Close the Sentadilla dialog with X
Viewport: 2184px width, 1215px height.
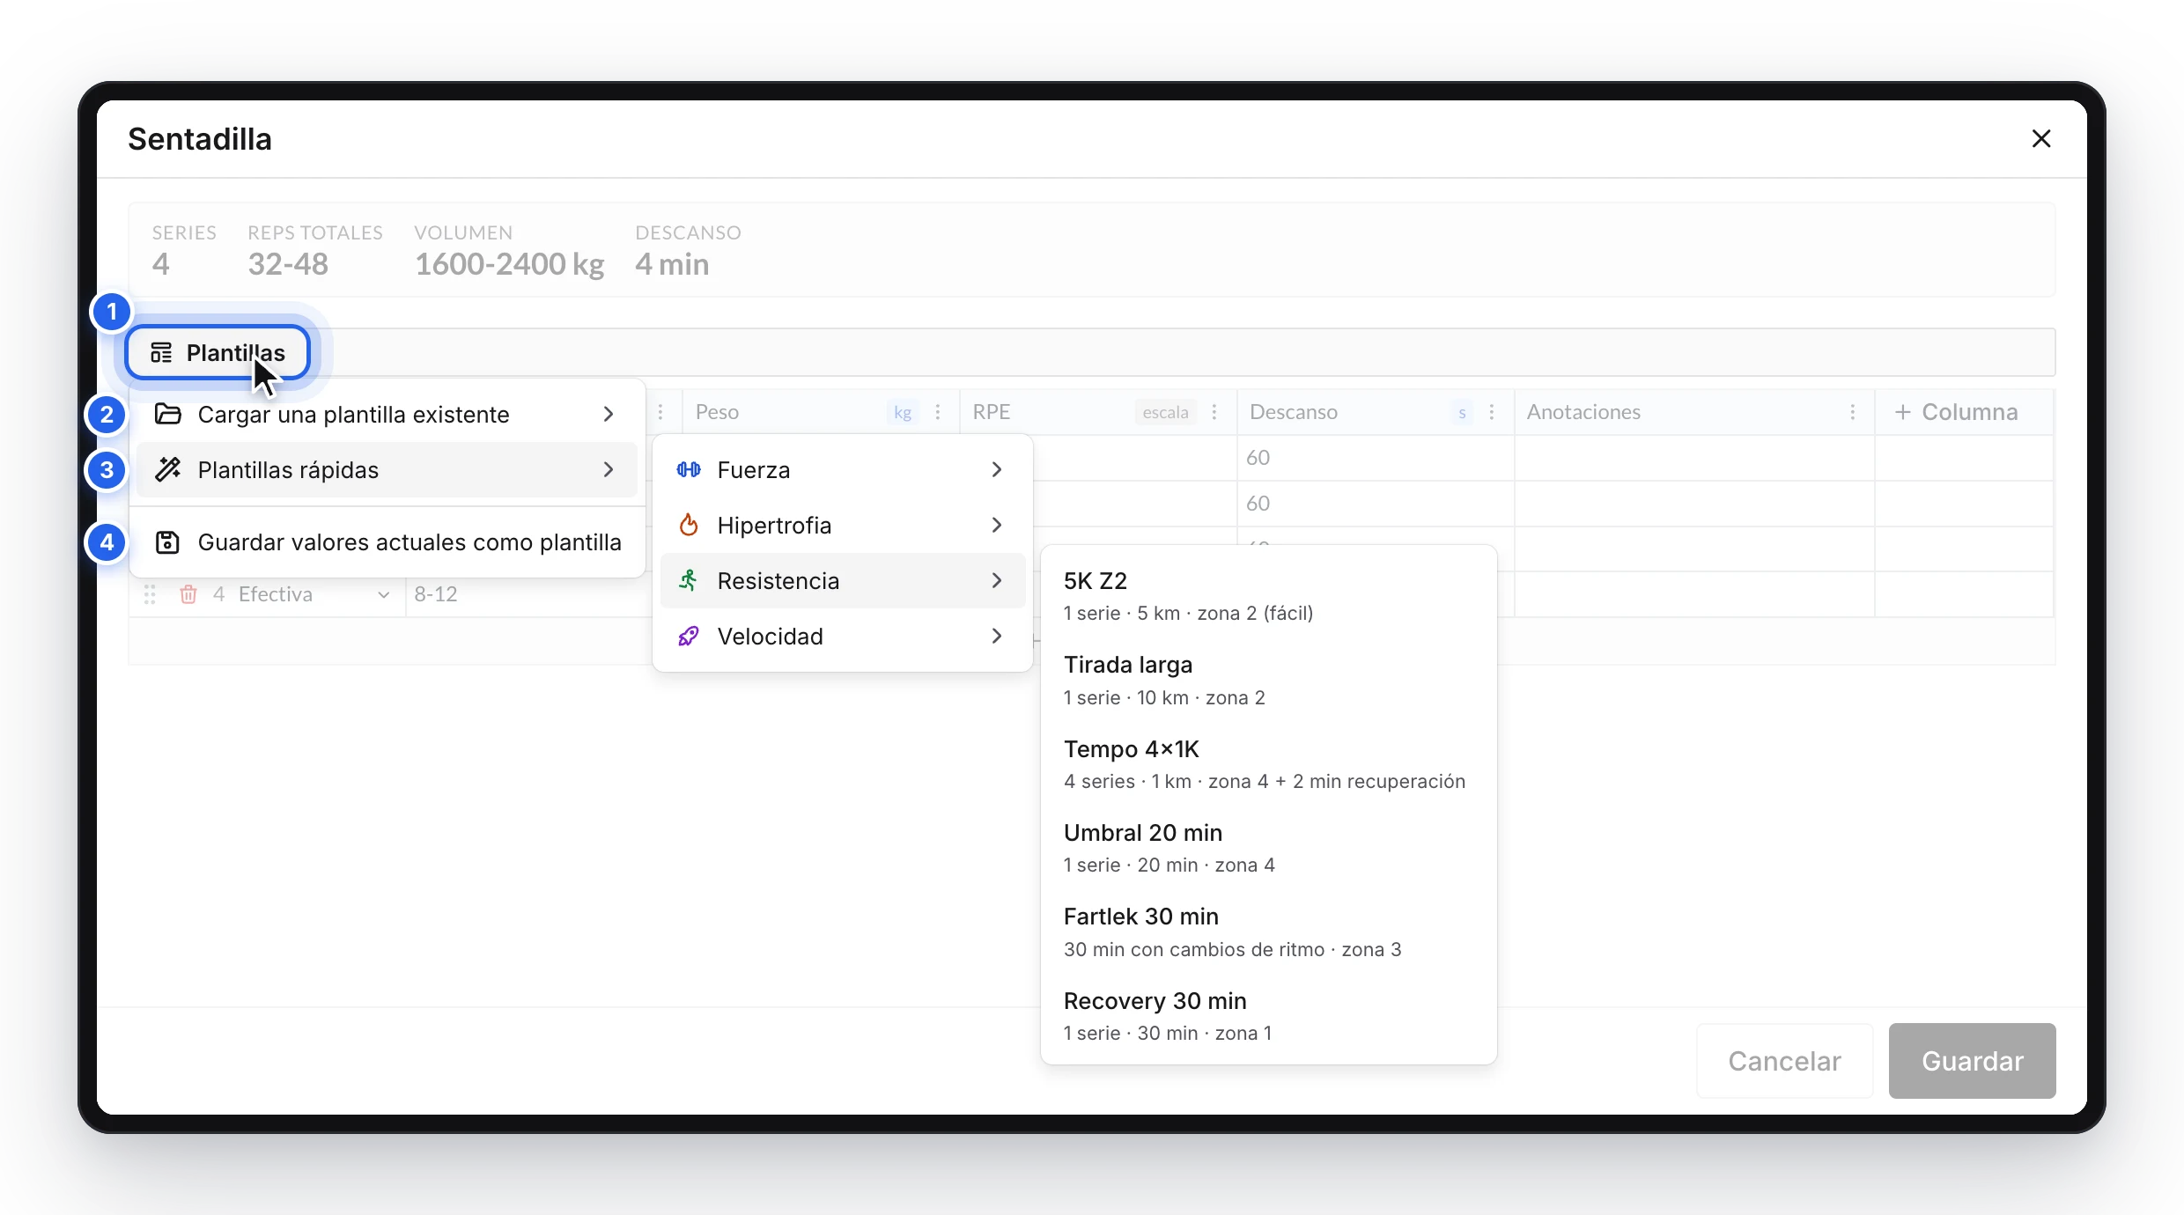pos(2041,138)
